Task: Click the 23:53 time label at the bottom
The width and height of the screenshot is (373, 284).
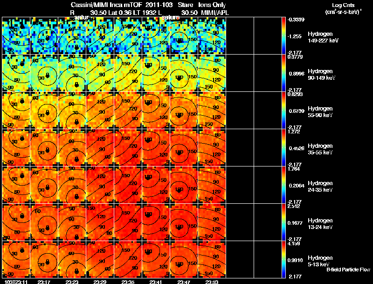Action: click(x=212, y=282)
